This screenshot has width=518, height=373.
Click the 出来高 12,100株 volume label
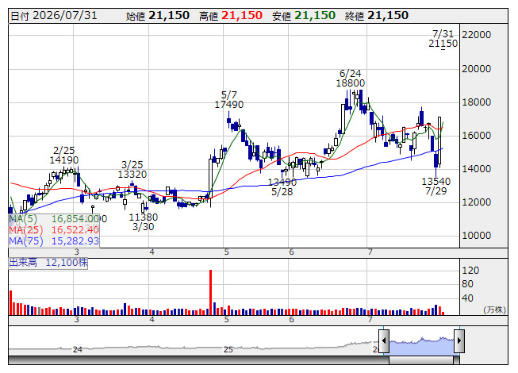[x=48, y=263]
